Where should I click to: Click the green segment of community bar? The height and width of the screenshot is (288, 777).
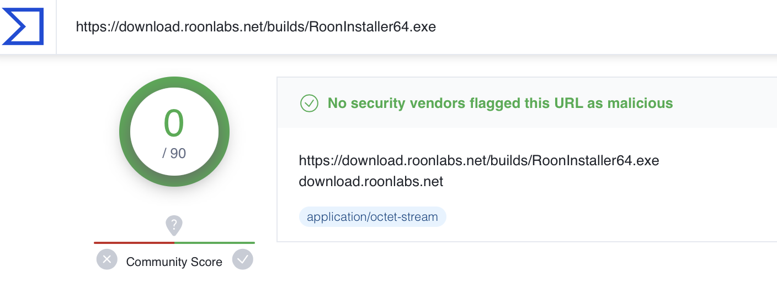(215, 242)
